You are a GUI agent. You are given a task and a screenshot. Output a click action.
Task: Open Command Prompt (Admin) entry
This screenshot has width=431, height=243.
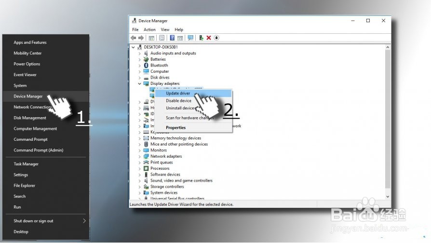coord(46,150)
